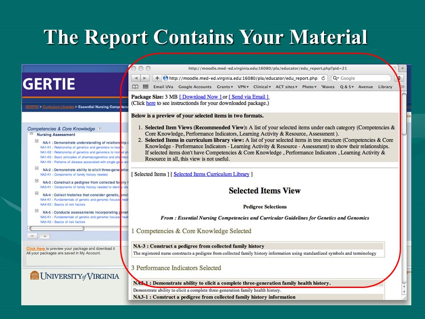The width and height of the screenshot is (425, 319).
Task: Click the 'Selected Items View' heading text
Action: (265, 191)
